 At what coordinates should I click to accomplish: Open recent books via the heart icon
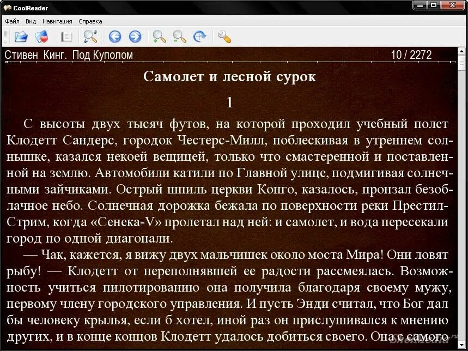[41, 37]
